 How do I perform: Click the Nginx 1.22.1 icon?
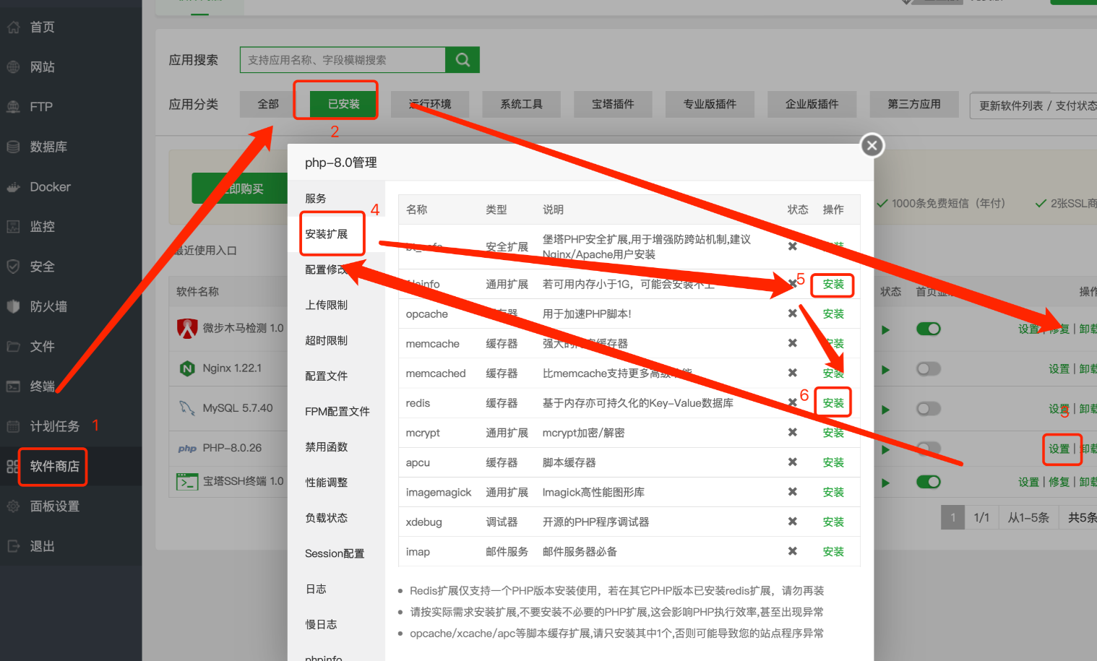(x=187, y=368)
